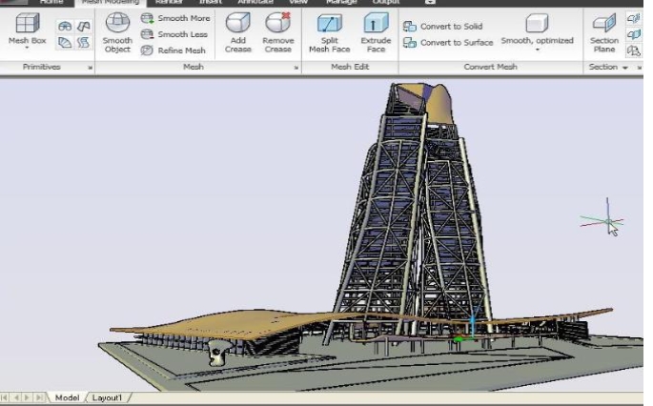653x406 pixels.
Task: Switch to the Model space tab
Action: (67, 397)
